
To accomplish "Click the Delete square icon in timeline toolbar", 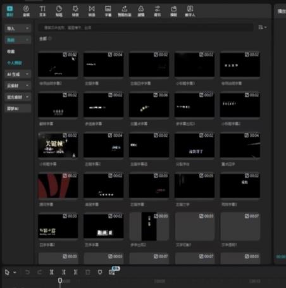I will (88, 272).
